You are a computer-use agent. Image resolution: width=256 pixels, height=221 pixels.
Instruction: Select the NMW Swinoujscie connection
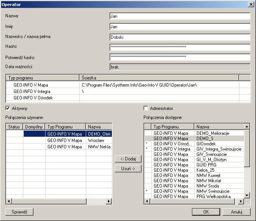coord(194,191)
